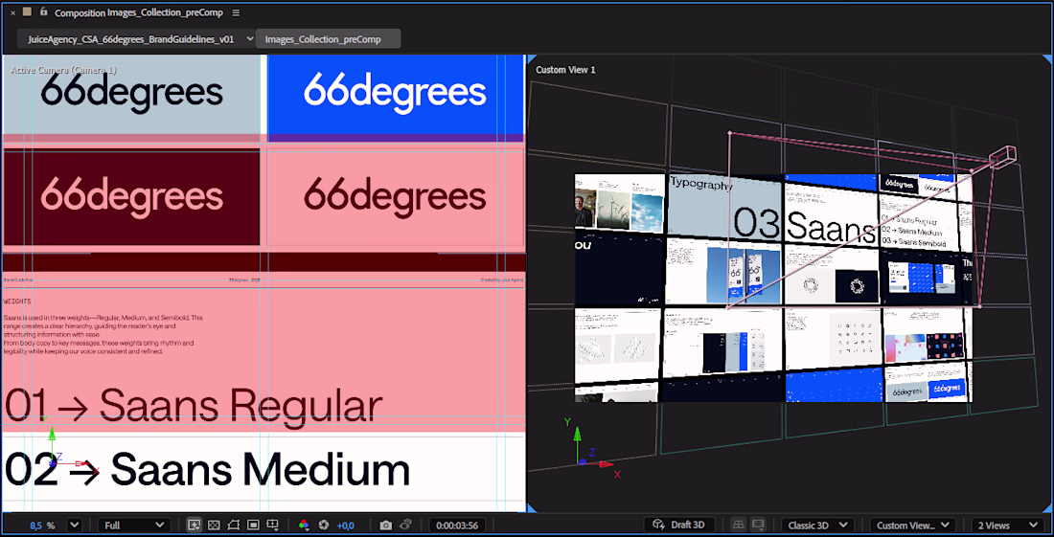
Task: Open the Full resolution dropdown
Action: click(x=134, y=525)
